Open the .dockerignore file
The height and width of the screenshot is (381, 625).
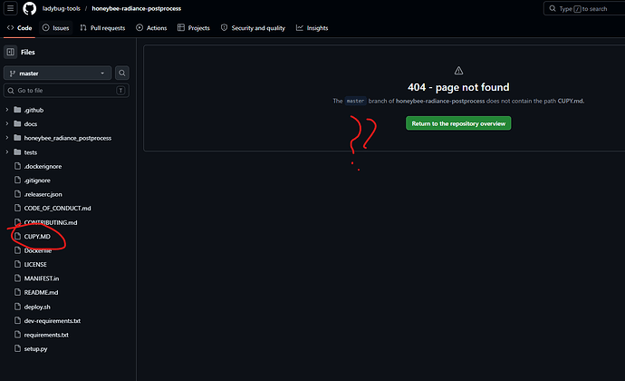43,167
